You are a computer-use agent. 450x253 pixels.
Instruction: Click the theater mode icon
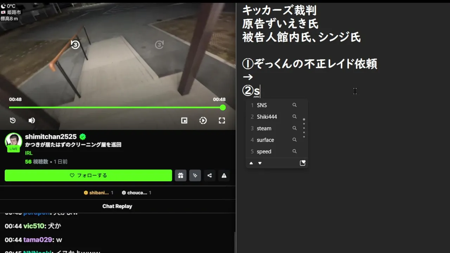[203, 121]
